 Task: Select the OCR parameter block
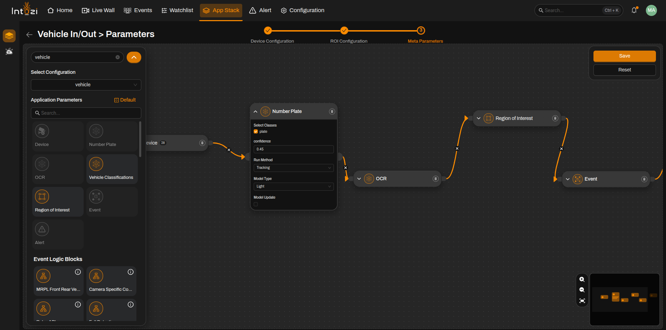(x=58, y=169)
